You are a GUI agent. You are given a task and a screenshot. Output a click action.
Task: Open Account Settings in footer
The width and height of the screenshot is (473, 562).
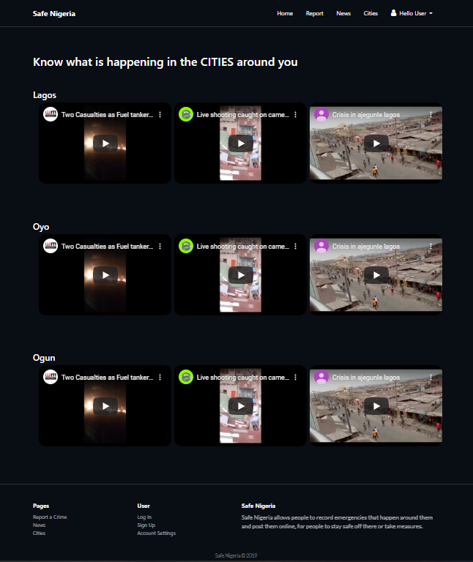pos(157,533)
